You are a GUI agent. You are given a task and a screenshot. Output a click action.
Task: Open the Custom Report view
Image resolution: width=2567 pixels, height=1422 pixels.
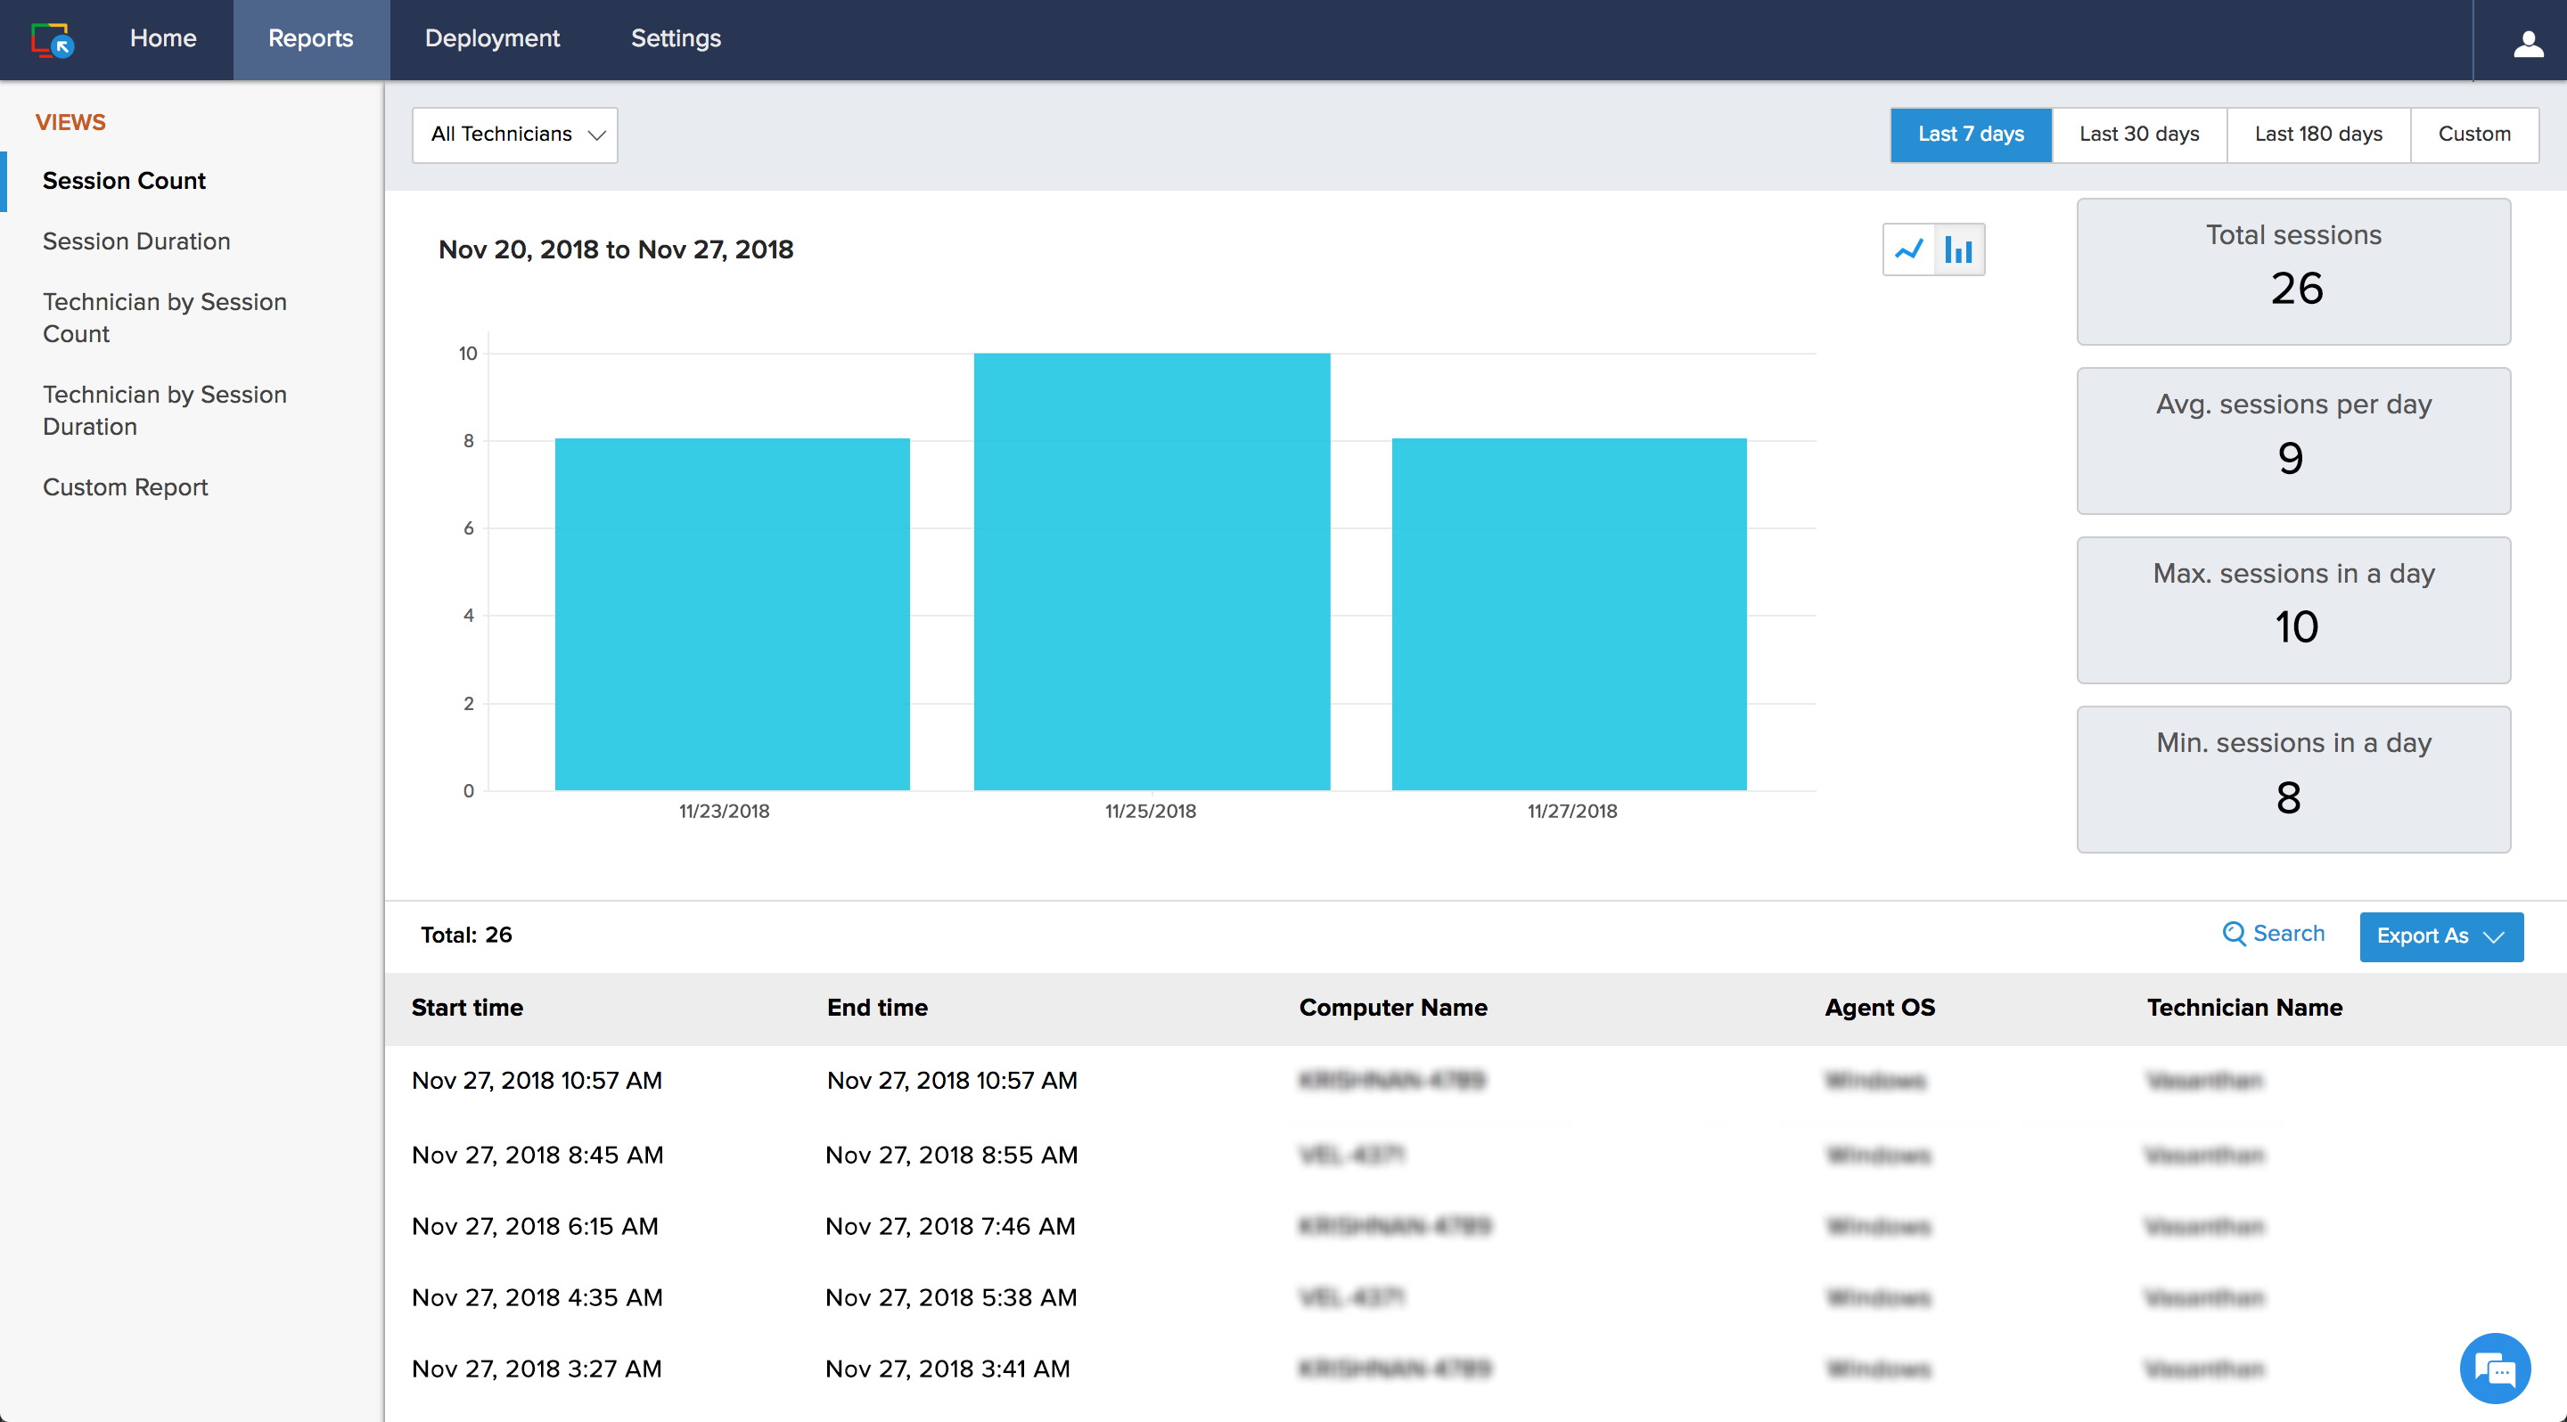coord(125,487)
